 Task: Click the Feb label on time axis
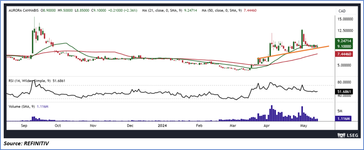pos(199,126)
